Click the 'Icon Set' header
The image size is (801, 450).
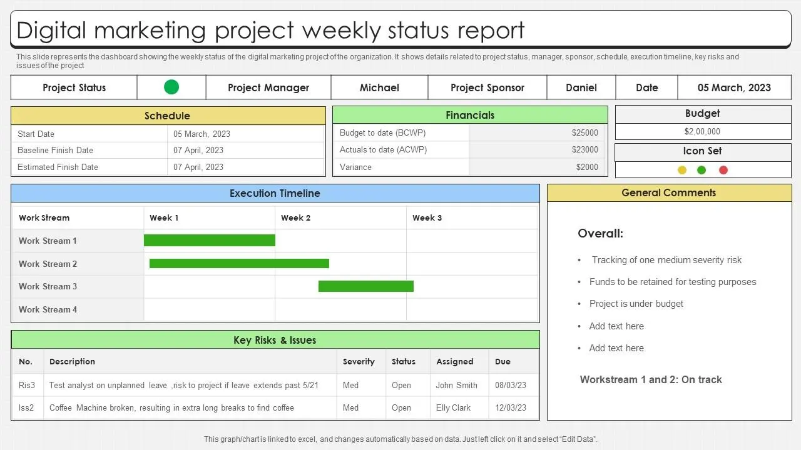pos(703,151)
